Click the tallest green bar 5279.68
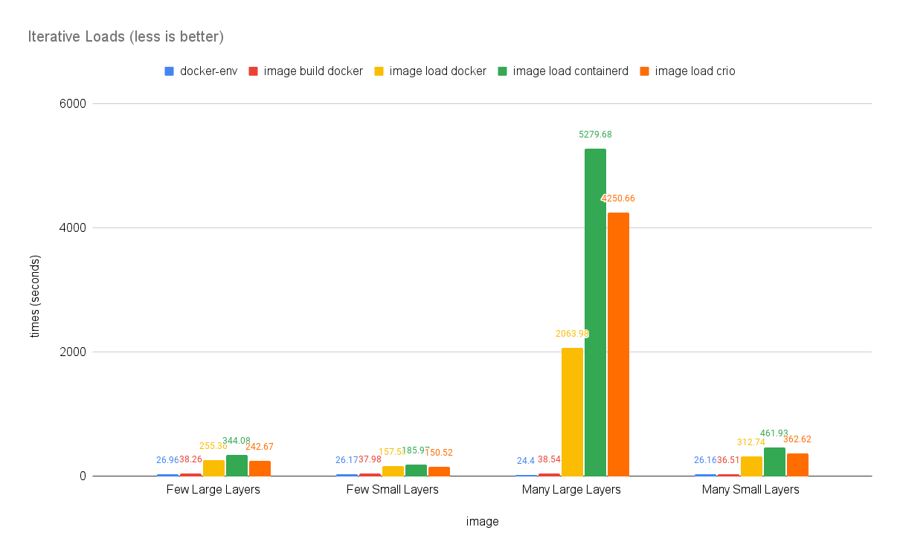 [595, 312]
